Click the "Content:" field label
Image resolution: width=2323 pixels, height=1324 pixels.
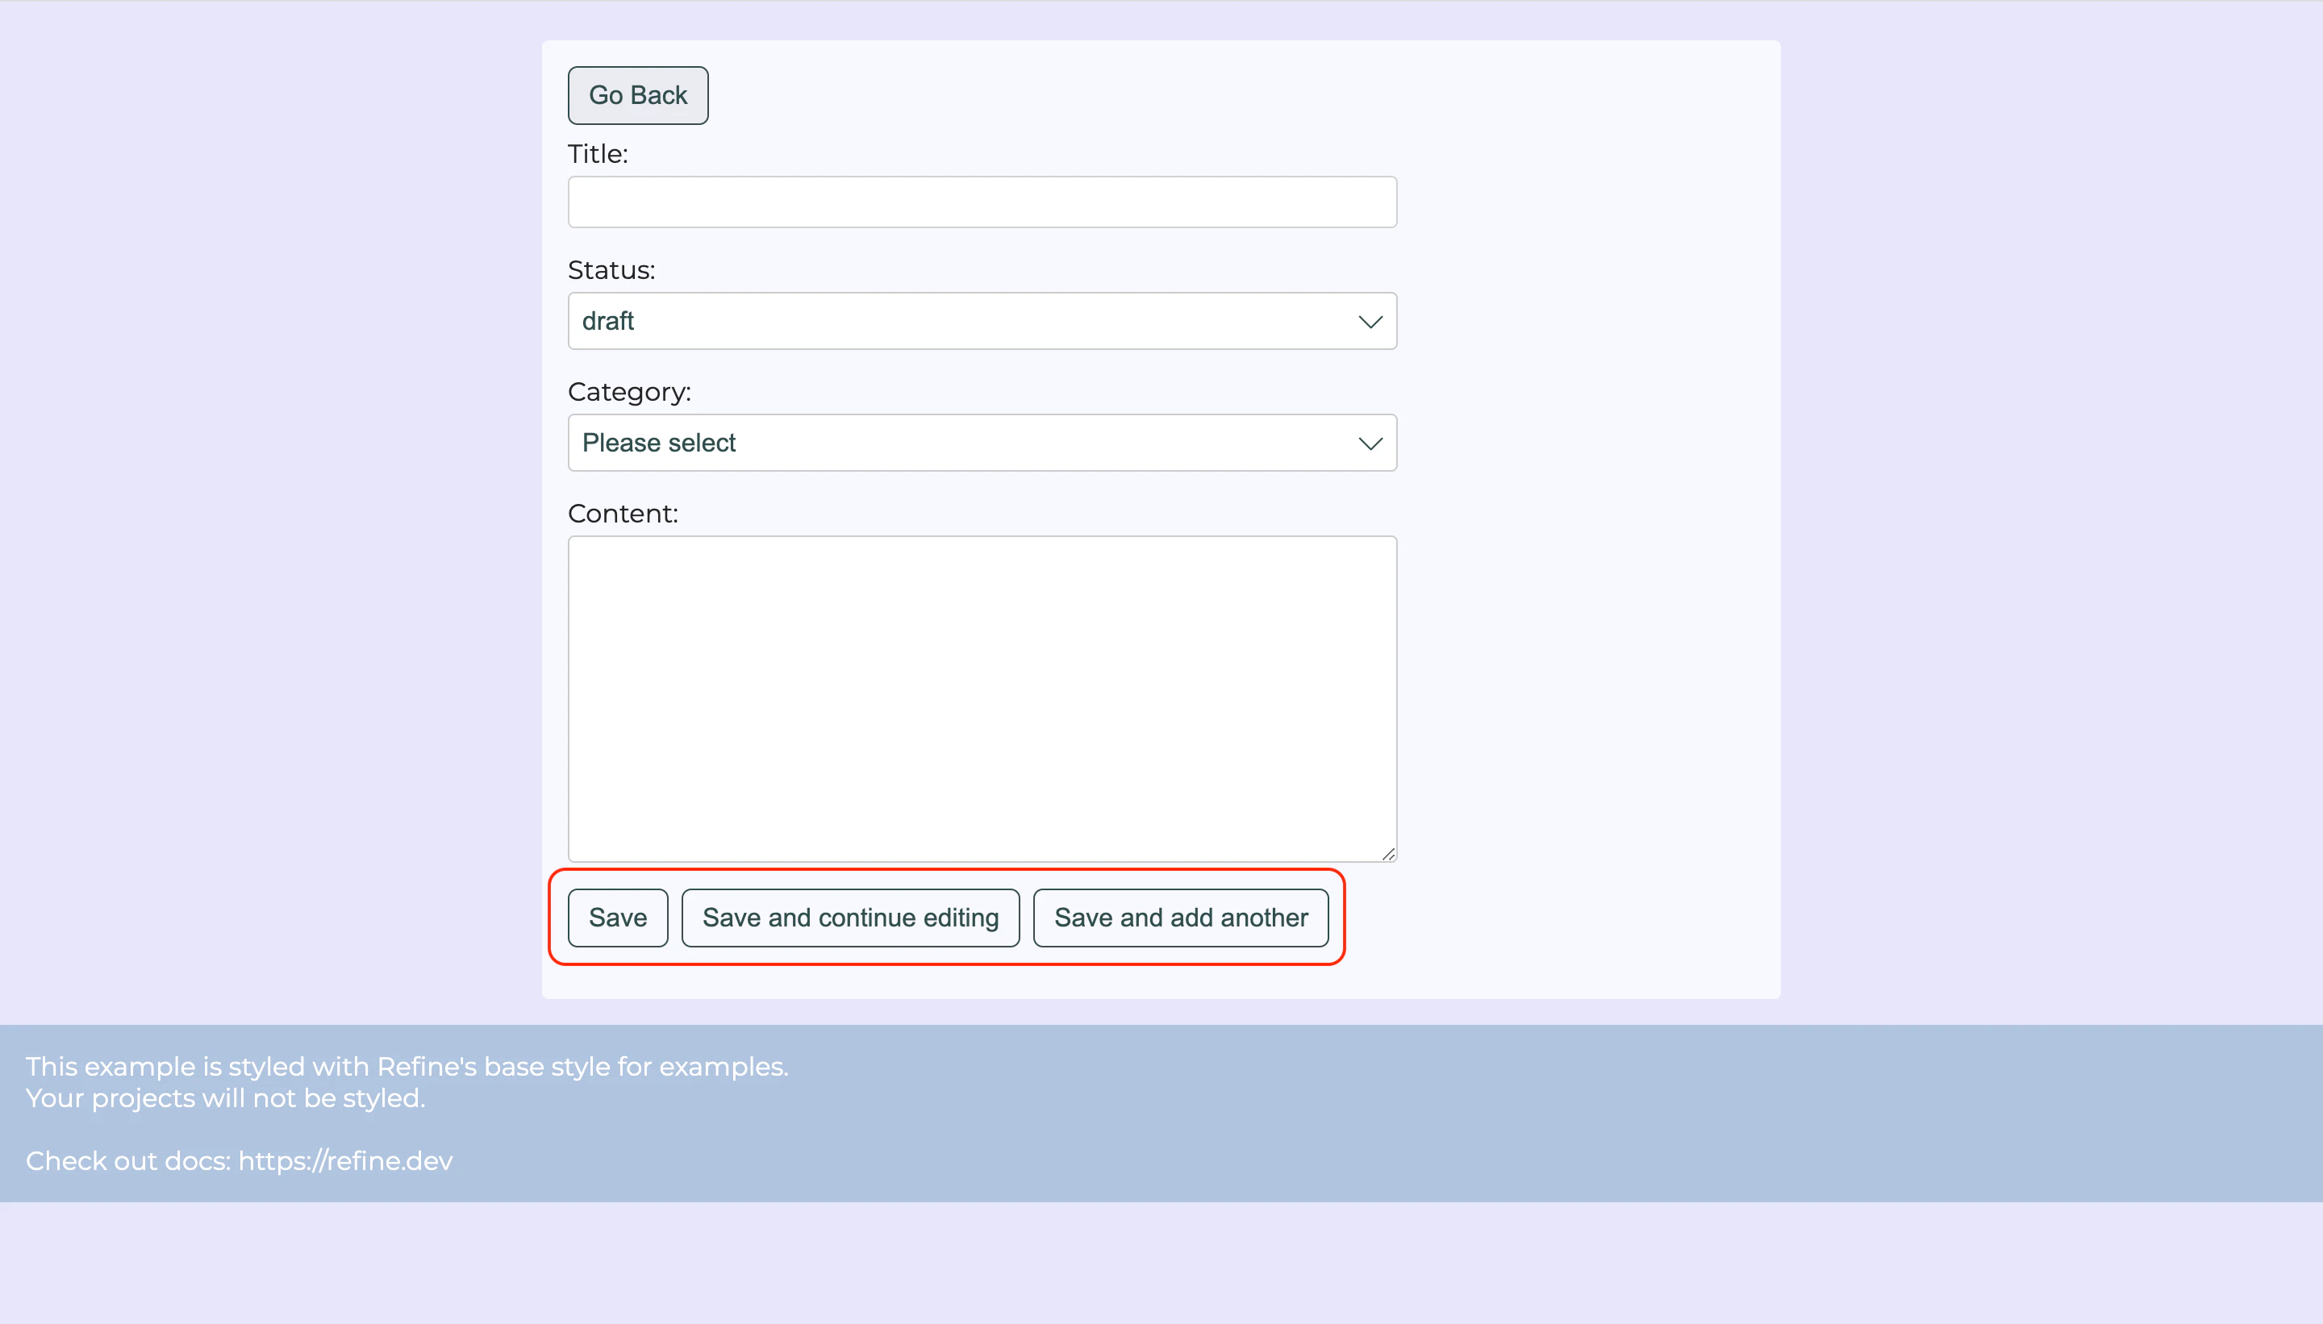pos(623,513)
